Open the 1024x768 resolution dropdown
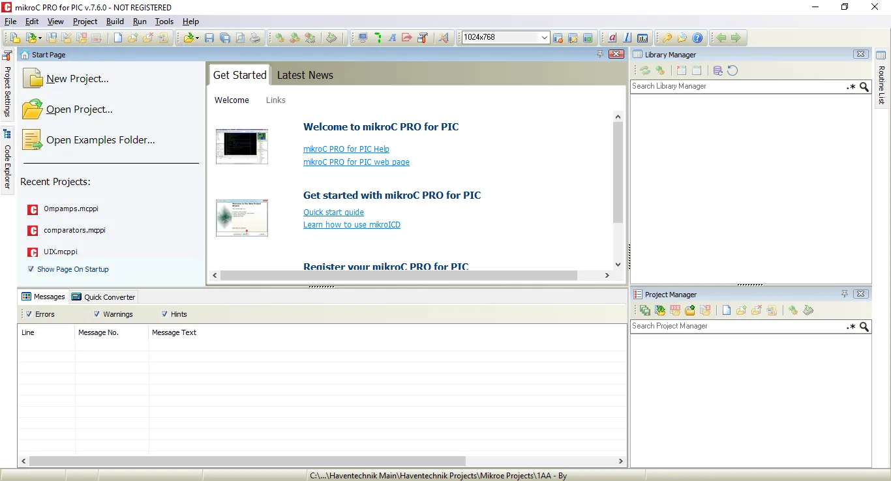891x481 pixels. tap(545, 38)
